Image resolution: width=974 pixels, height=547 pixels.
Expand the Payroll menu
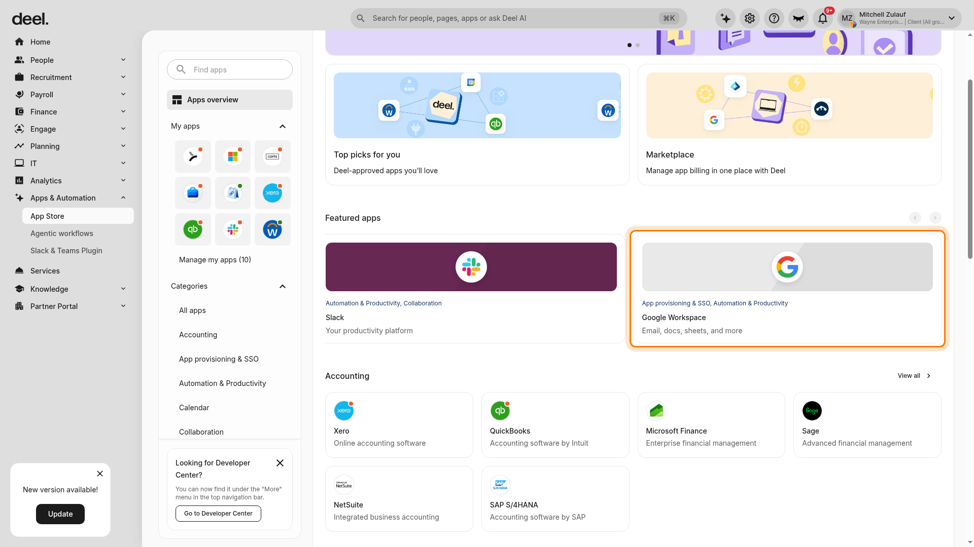(71, 94)
